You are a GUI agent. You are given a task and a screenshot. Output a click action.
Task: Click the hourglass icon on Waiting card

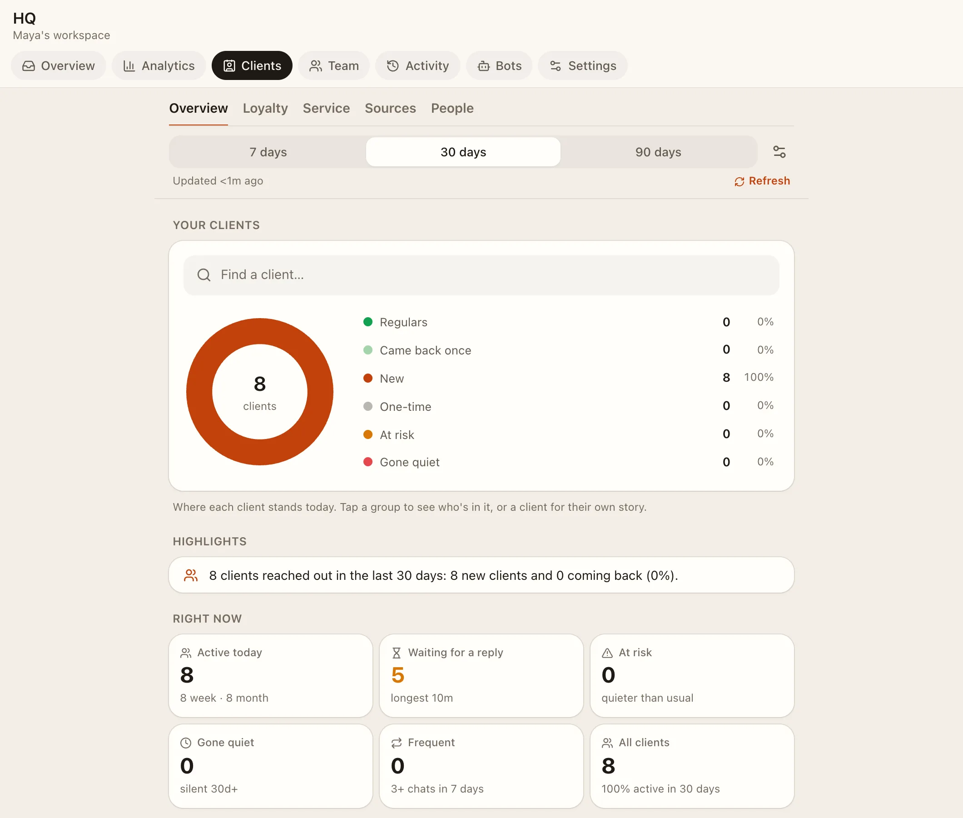coord(397,653)
